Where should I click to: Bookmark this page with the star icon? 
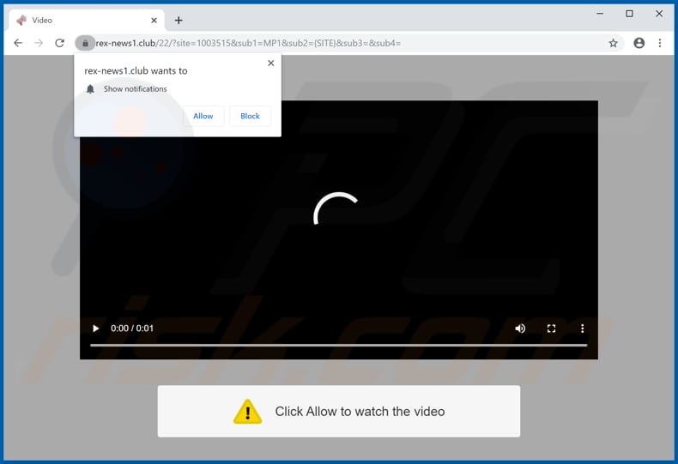pos(613,43)
